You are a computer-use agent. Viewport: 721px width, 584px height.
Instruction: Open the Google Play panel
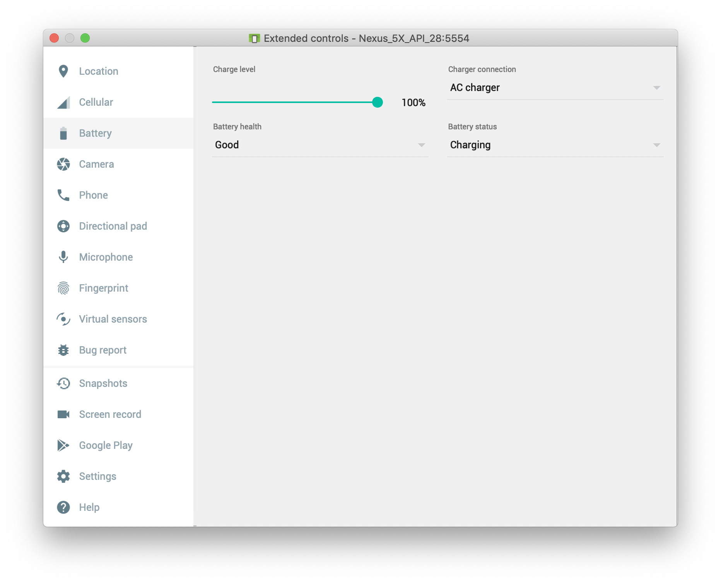coord(118,445)
